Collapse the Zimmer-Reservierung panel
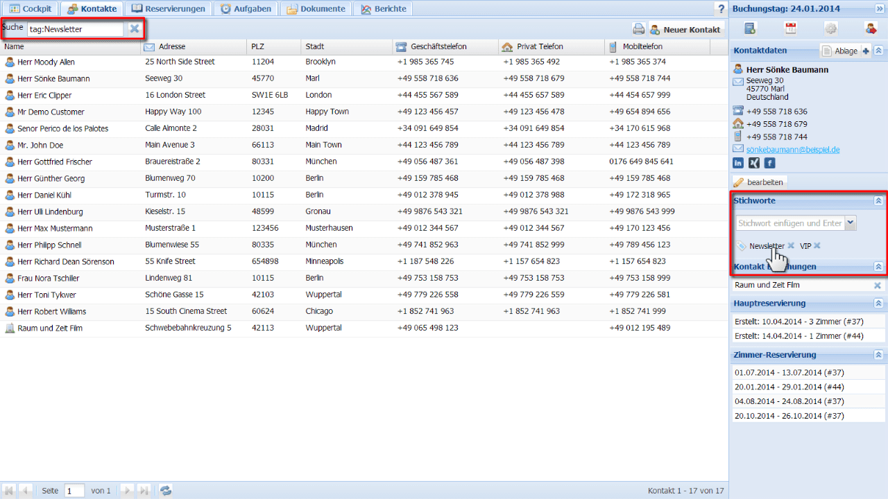This screenshot has height=499, width=888. click(878, 355)
